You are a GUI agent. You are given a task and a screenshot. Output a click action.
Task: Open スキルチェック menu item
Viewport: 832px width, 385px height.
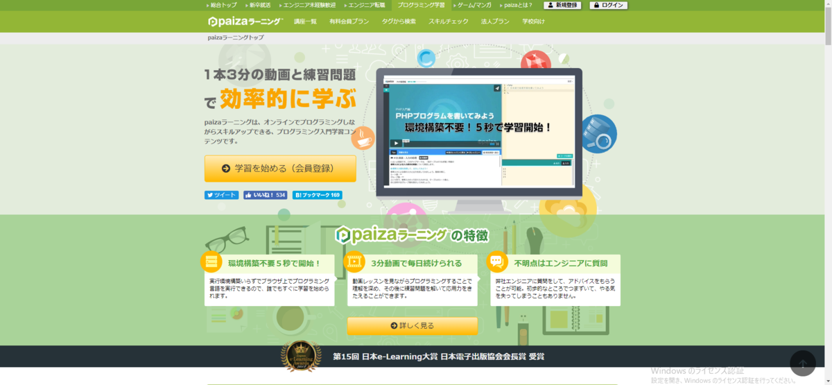(449, 22)
